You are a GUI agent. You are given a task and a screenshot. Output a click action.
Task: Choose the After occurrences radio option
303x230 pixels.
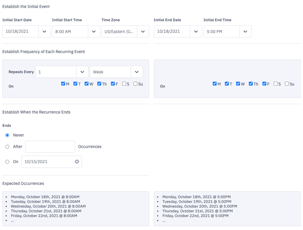(x=7, y=147)
